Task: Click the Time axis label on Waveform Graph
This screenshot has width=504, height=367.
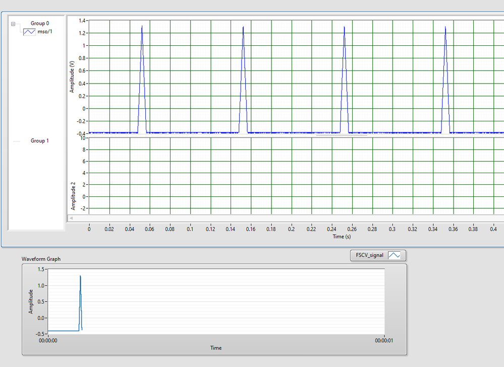Action: [215, 347]
